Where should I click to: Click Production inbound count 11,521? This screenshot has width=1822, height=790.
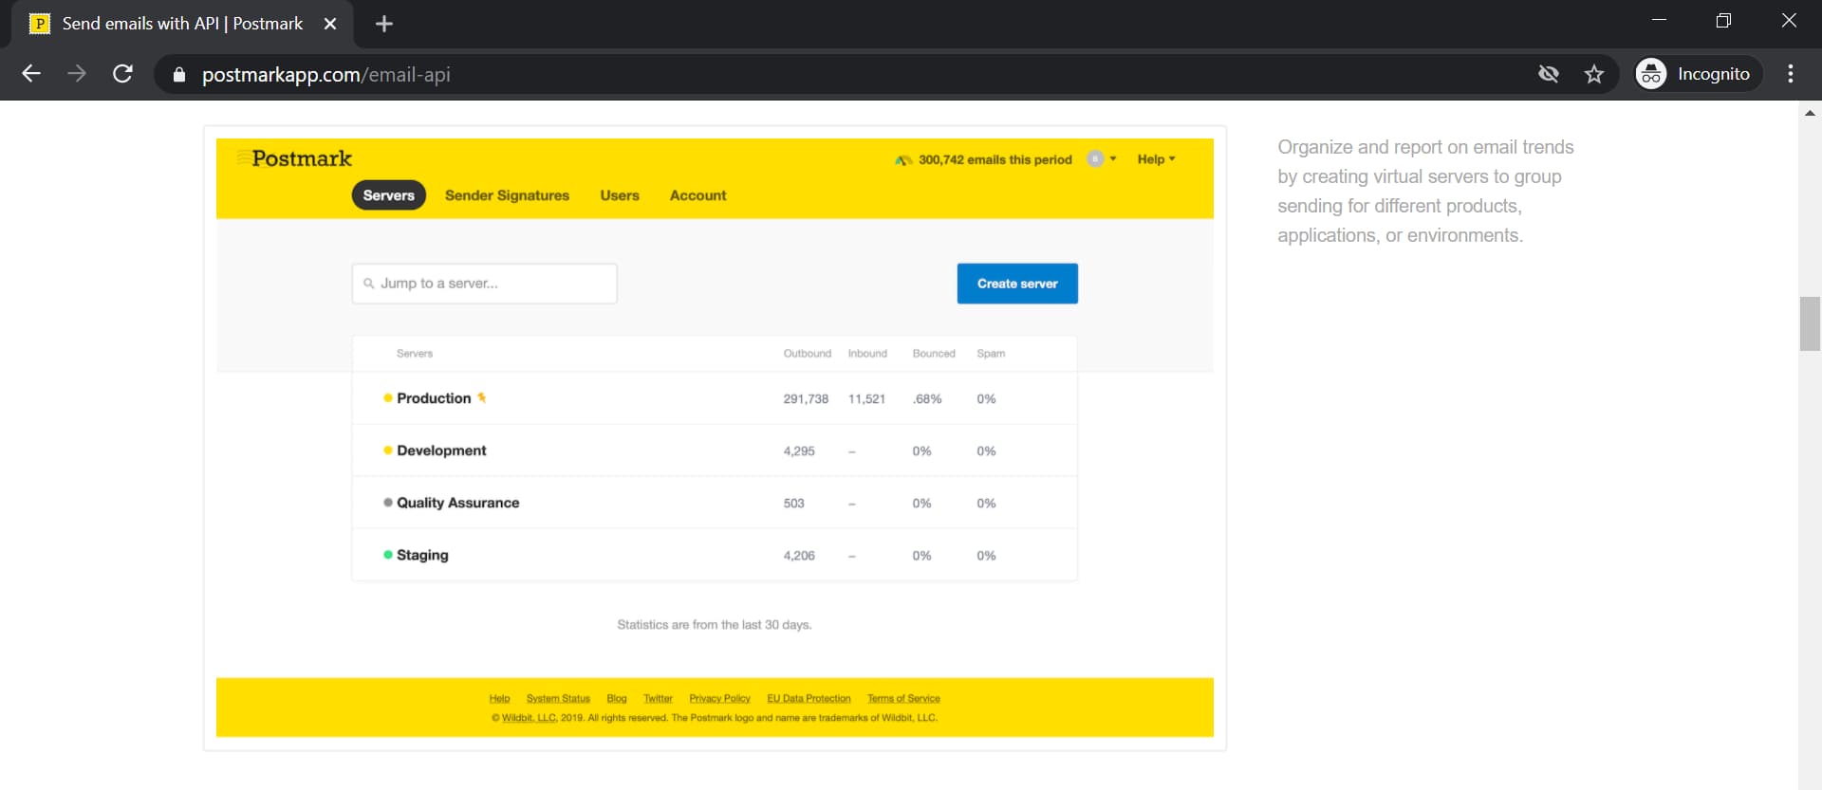[x=866, y=399]
